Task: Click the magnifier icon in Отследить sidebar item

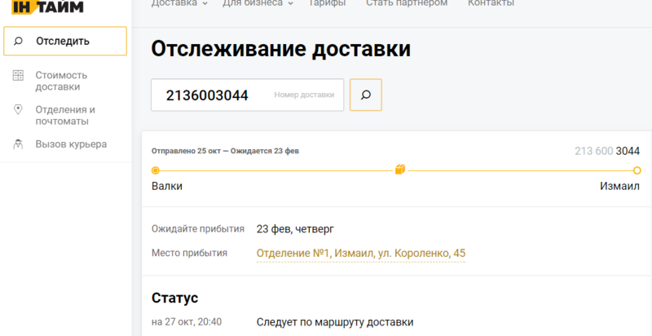Action: coord(18,42)
